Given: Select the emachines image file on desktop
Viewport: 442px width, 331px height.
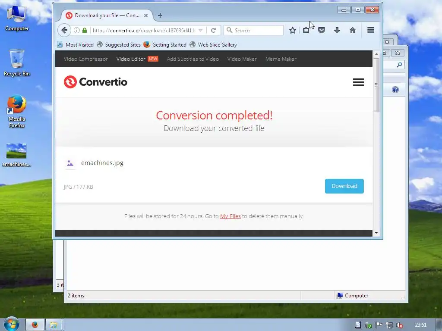Looking at the screenshot, I should click(x=16, y=155).
